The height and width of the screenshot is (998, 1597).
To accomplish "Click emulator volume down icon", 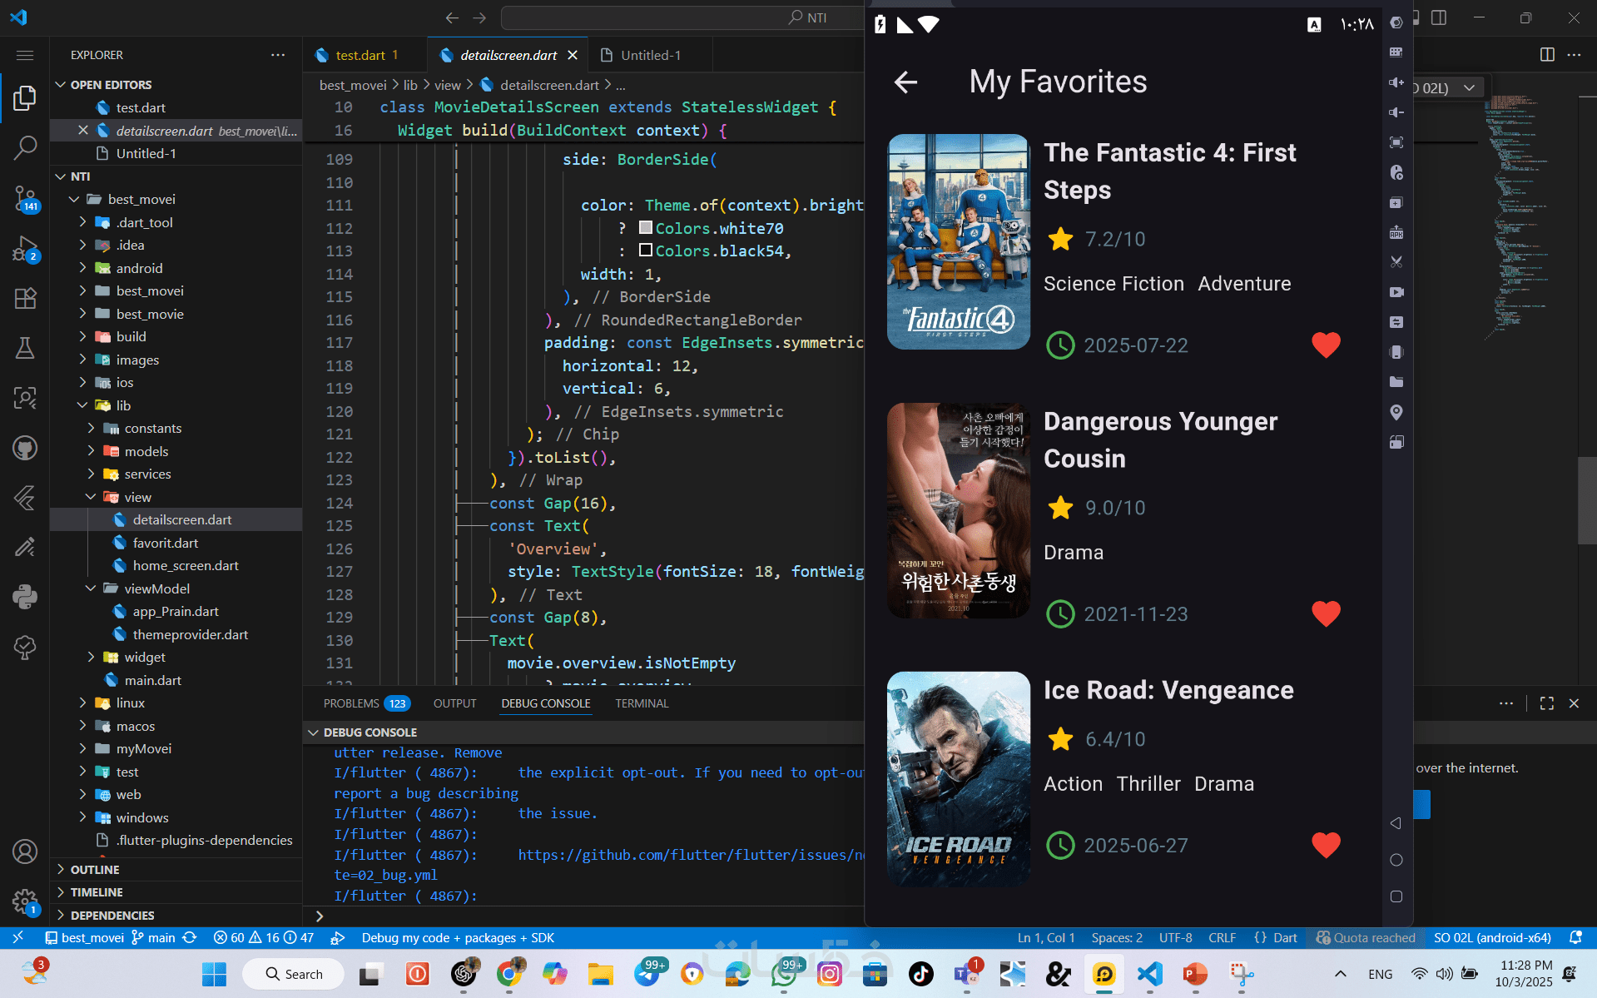I will click(x=1396, y=112).
